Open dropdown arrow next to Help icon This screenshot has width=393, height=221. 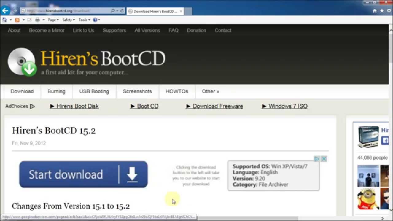click(x=99, y=20)
